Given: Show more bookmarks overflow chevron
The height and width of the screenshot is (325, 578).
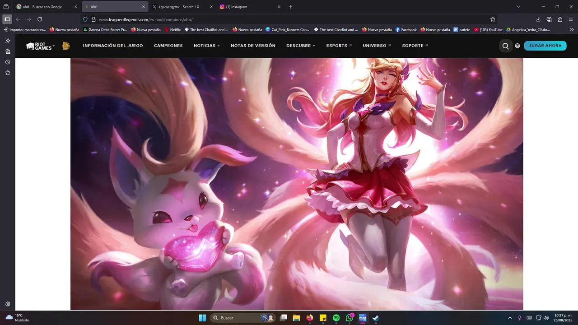Looking at the screenshot, I should pos(572,30).
